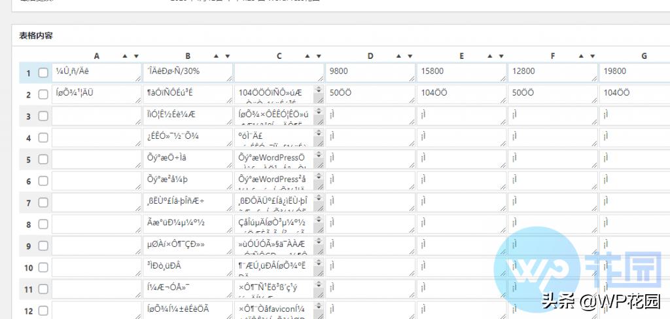The width and height of the screenshot is (670, 319).
Task: Select row 10 using its checkbox
Action: pyautogui.click(x=43, y=267)
